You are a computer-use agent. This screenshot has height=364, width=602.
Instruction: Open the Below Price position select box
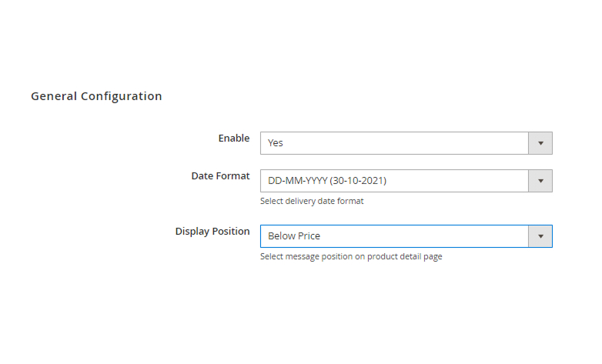[x=394, y=236]
